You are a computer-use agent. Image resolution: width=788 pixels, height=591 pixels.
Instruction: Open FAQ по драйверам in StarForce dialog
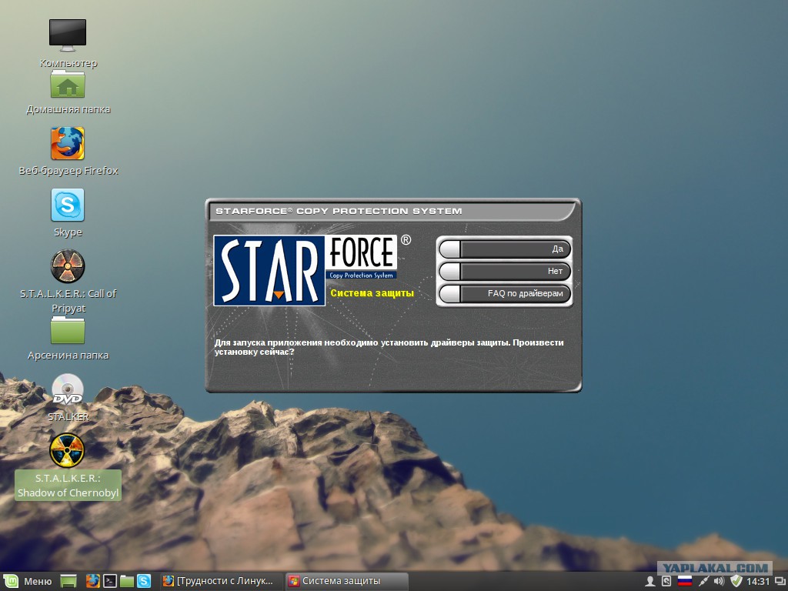505,293
